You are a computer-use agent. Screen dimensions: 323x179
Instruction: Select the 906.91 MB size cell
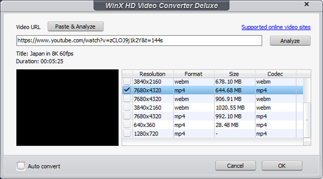point(235,99)
